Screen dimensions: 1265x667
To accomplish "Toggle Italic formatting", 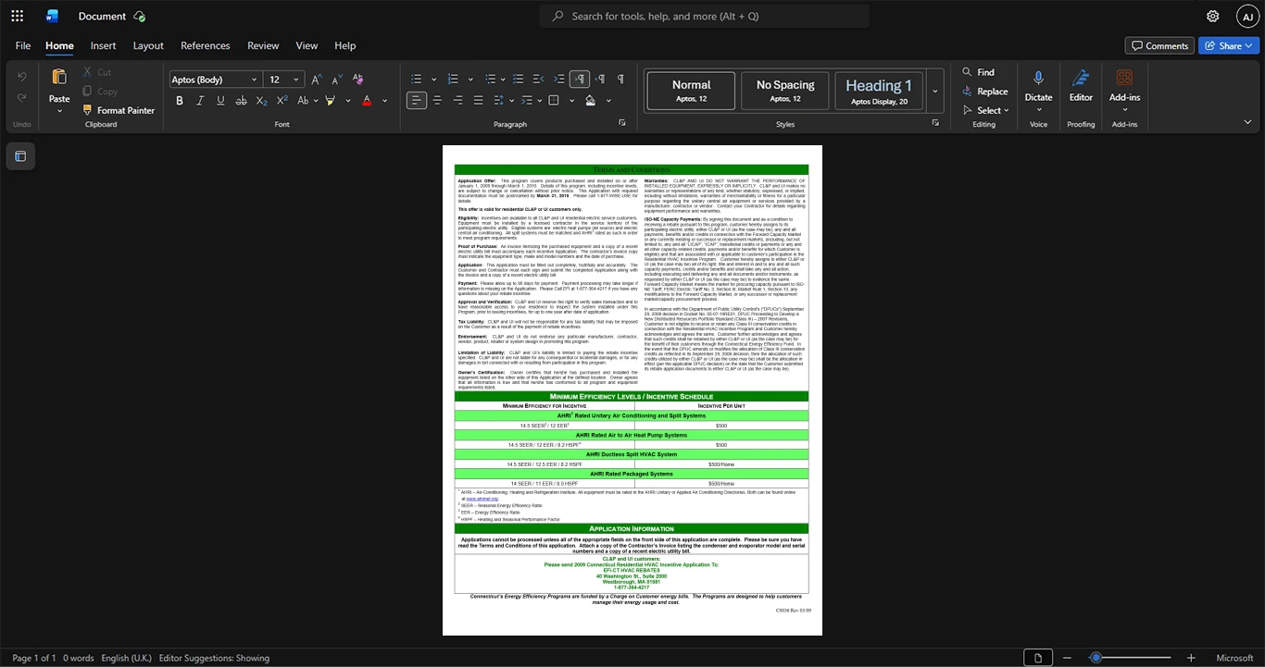I will click(x=200, y=100).
